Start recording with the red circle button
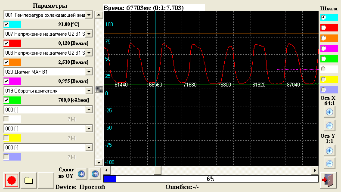This screenshot has height=192, width=341. click(12, 180)
